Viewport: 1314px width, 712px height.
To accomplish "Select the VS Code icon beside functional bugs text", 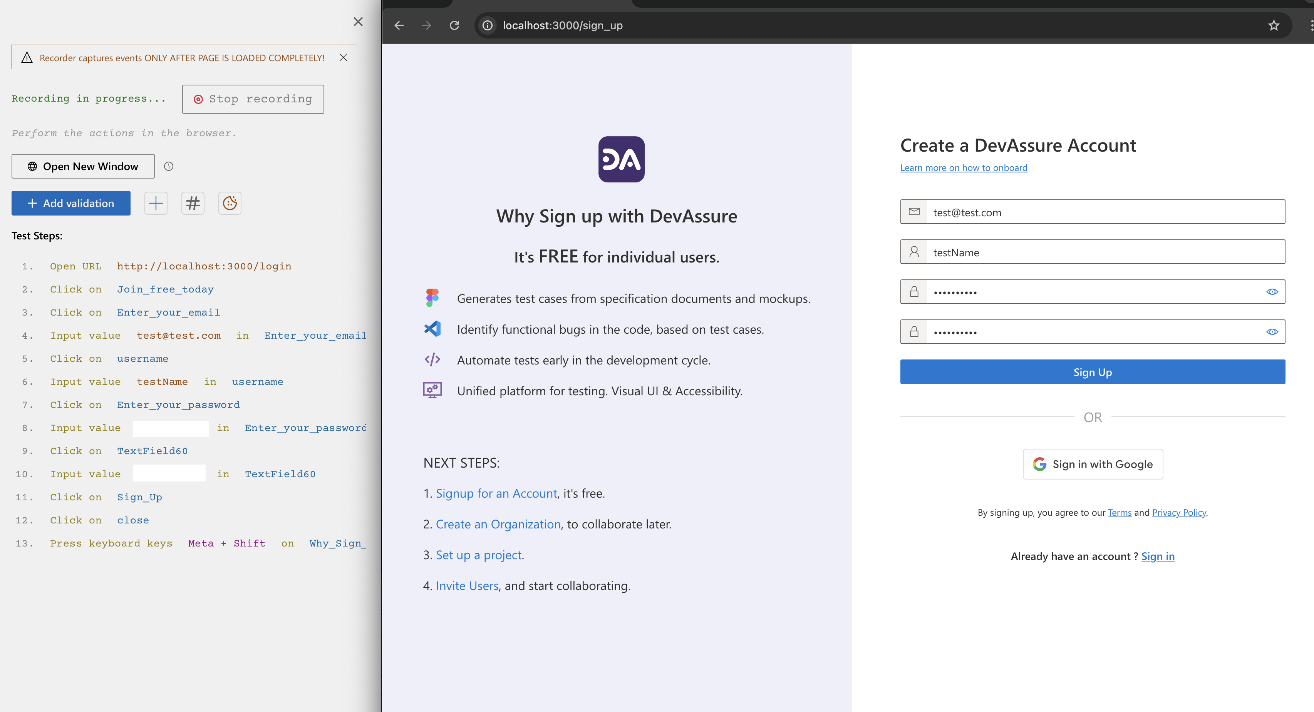I will click(432, 329).
